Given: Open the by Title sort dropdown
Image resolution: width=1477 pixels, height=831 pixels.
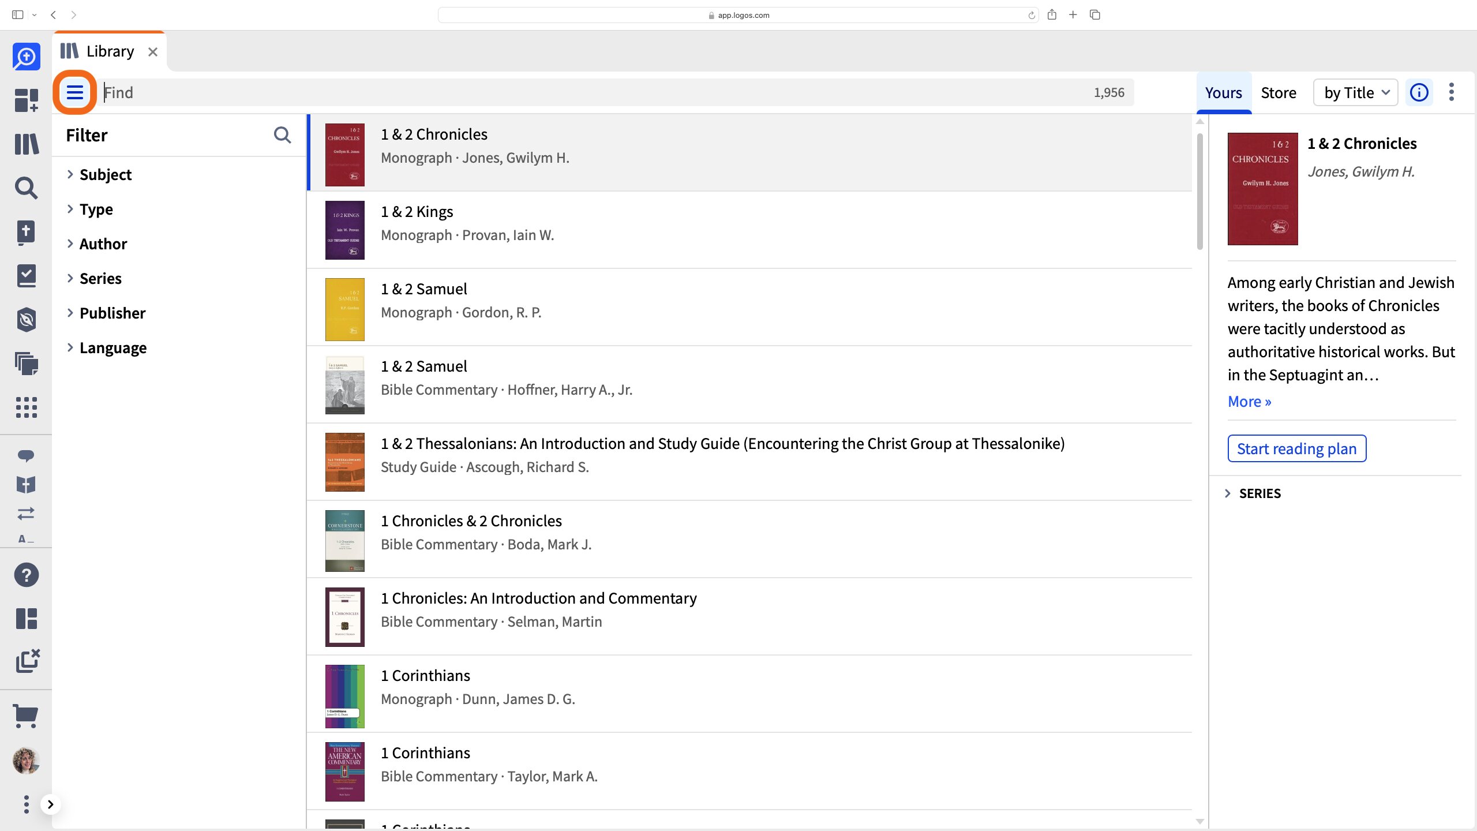Looking at the screenshot, I should 1356,92.
